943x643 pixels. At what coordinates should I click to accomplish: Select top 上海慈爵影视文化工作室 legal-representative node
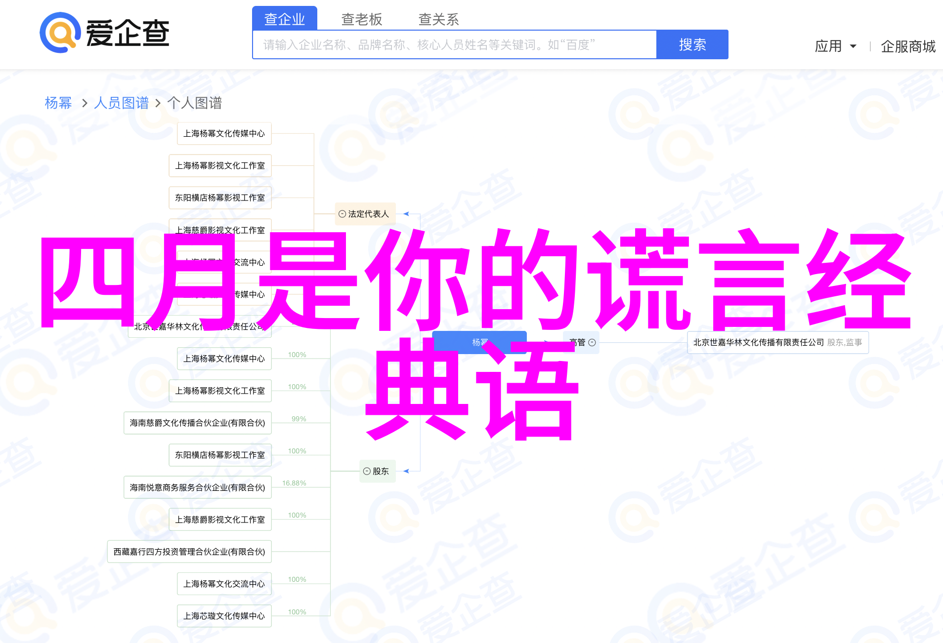tap(220, 230)
